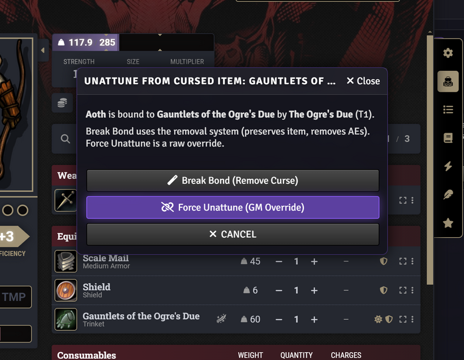This screenshot has height=360, width=464.
Task: Open the spellbook sidebar icon
Action: click(448, 138)
